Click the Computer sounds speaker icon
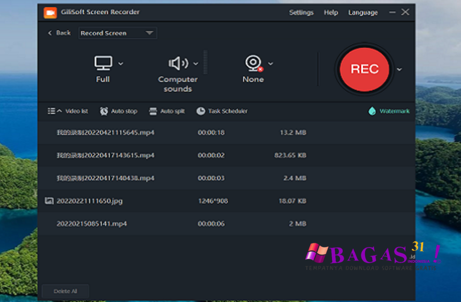The image size is (461, 302). click(x=178, y=63)
